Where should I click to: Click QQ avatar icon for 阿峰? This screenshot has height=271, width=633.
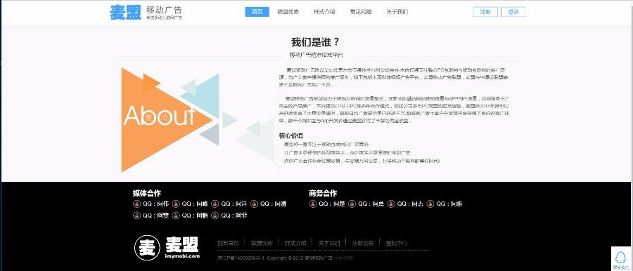pyautogui.click(x=176, y=204)
